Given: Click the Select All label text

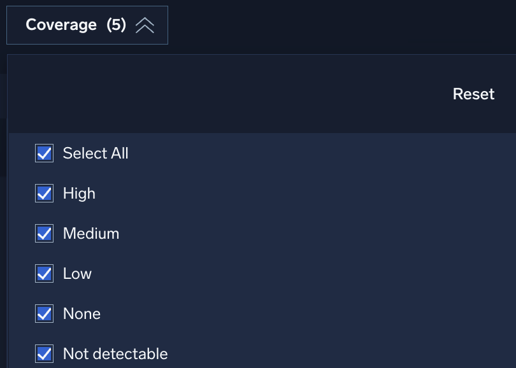Looking at the screenshot, I should coord(96,153).
